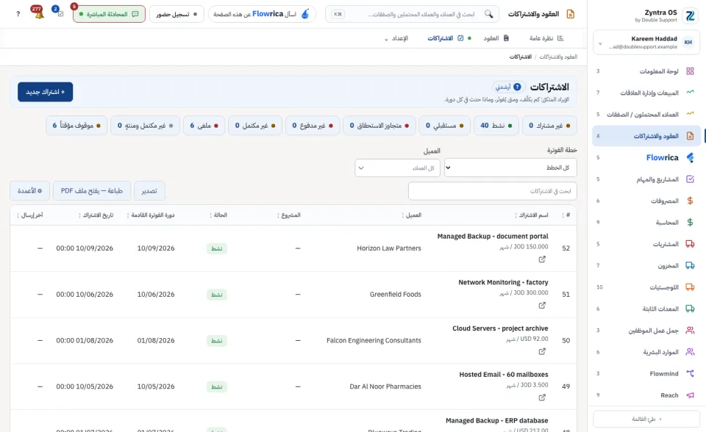Click the المحاسبة green dollar sidebar icon
Viewport: 706px width, 432px height.
pyautogui.click(x=690, y=223)
